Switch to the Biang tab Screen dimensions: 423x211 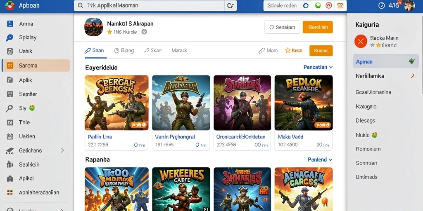coord(124,50)
